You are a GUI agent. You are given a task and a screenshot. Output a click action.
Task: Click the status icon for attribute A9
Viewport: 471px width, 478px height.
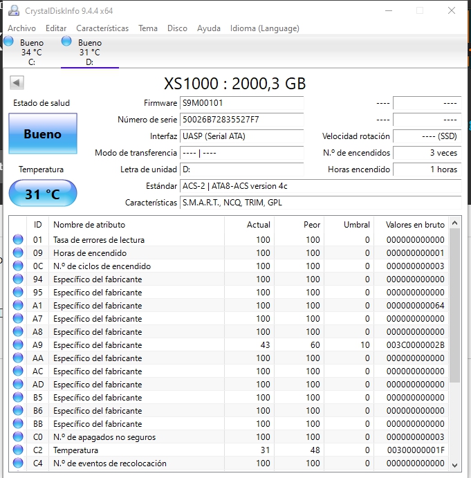(18, 344)
